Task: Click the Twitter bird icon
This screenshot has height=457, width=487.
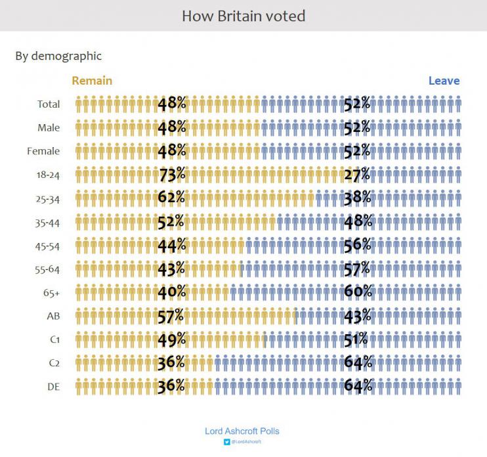Action: 227,442
